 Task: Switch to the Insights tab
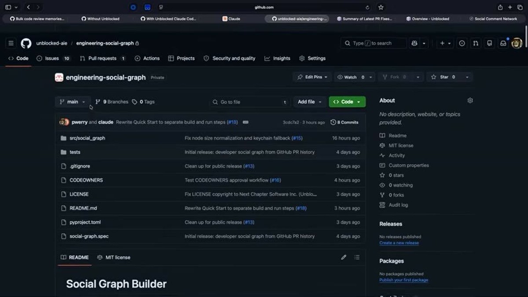click(x=277, y=58)
